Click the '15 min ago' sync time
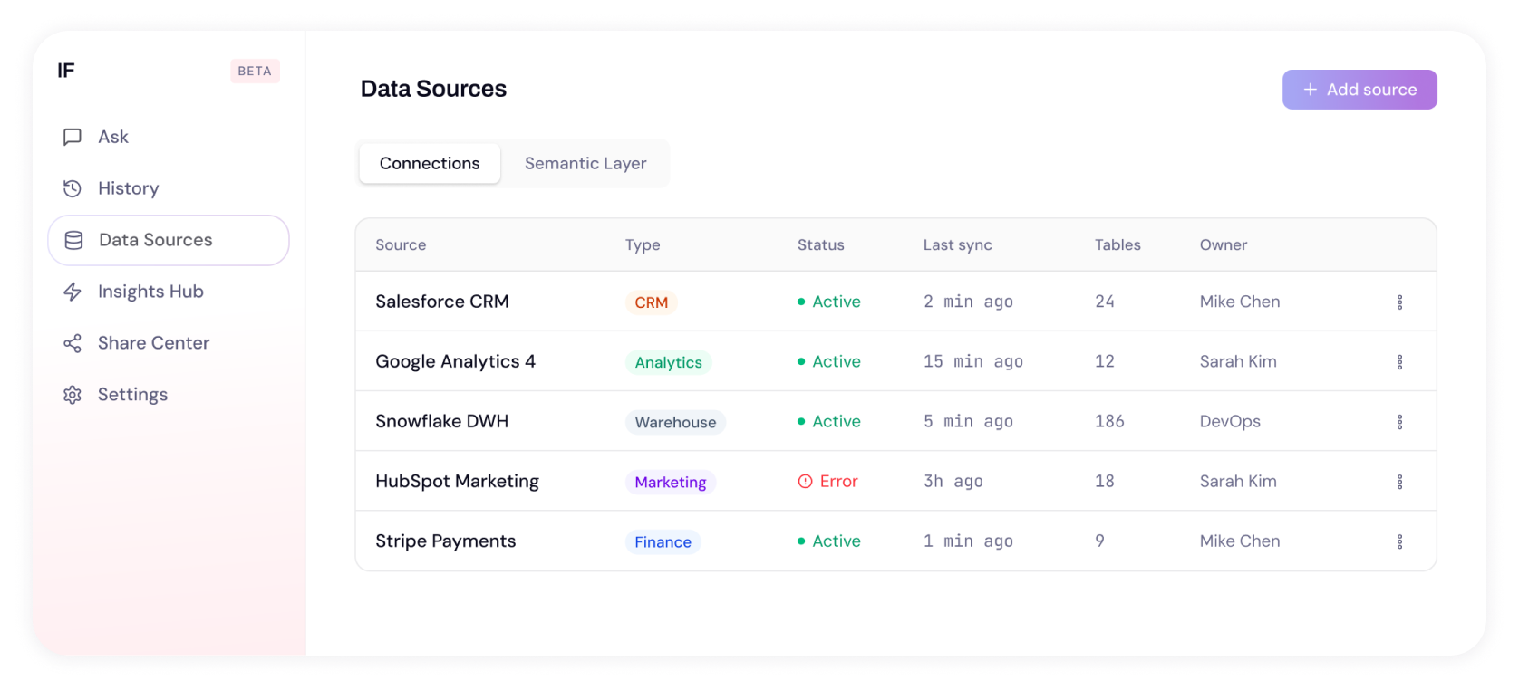Image resolution: width=1519 pixels, height=690 pixels. tap(973, 361)
